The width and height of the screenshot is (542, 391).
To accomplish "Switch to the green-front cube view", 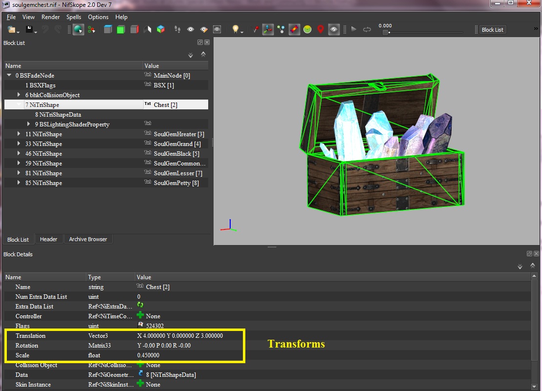I will tap(121, 30).
